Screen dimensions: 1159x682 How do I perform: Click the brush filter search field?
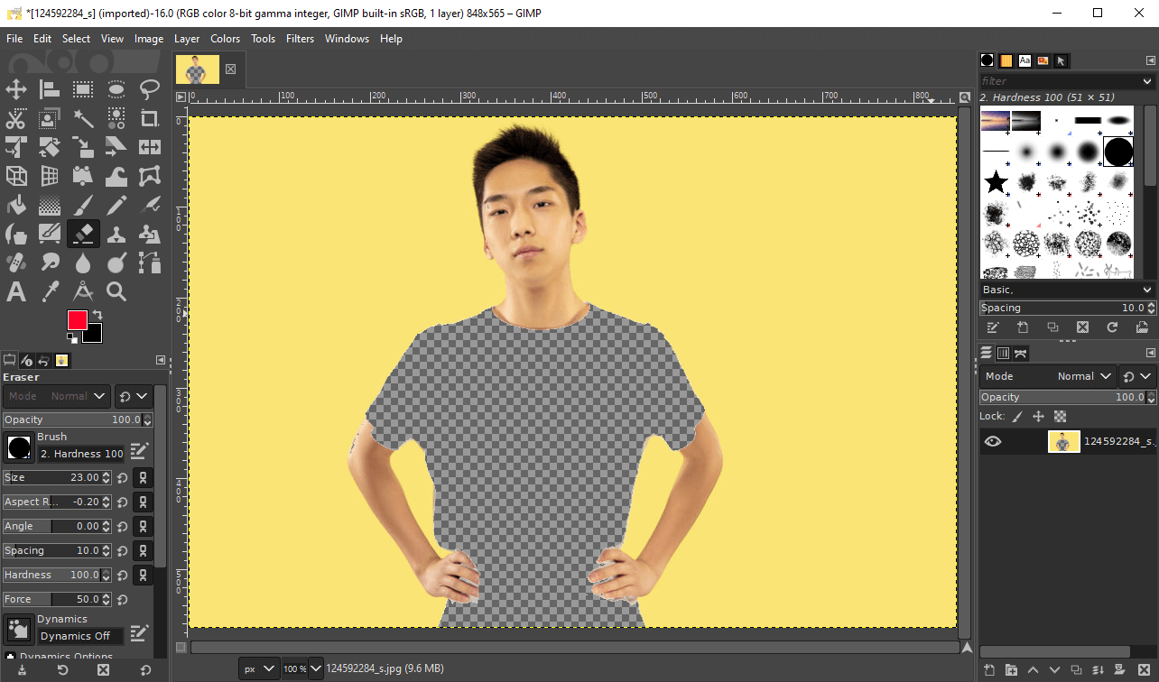(1058, 81)
